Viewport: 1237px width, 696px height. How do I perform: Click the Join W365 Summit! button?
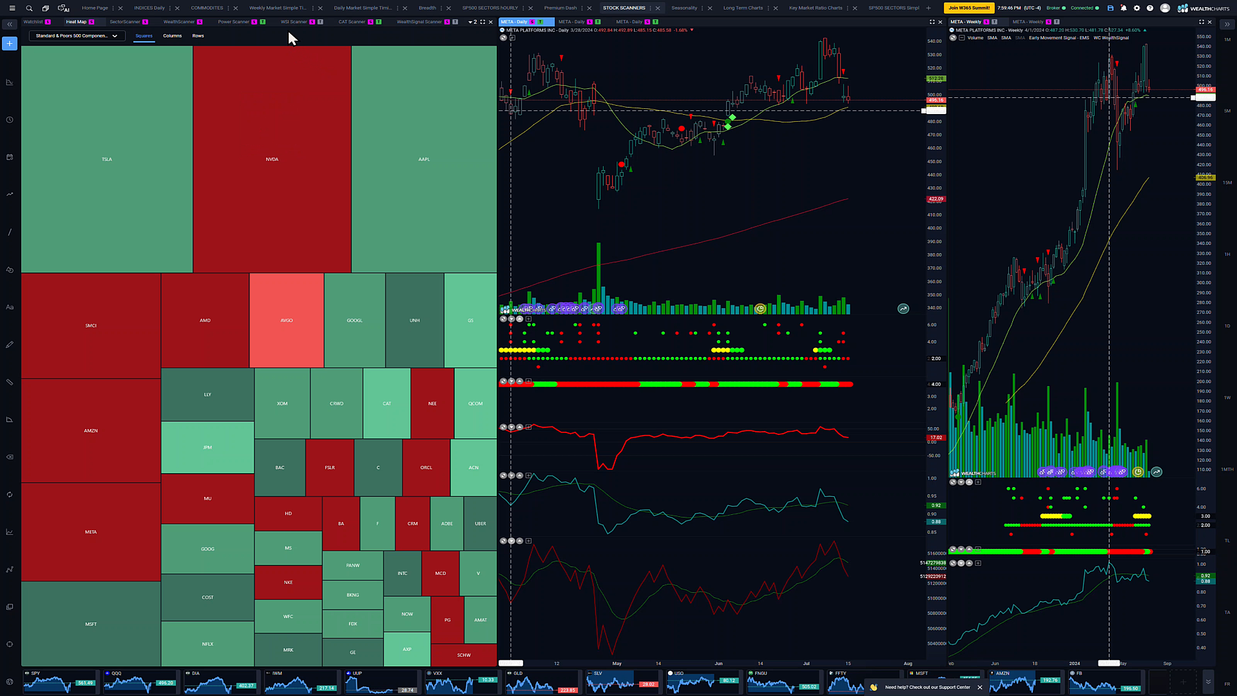pyautogui.click(x=969, y=8)
